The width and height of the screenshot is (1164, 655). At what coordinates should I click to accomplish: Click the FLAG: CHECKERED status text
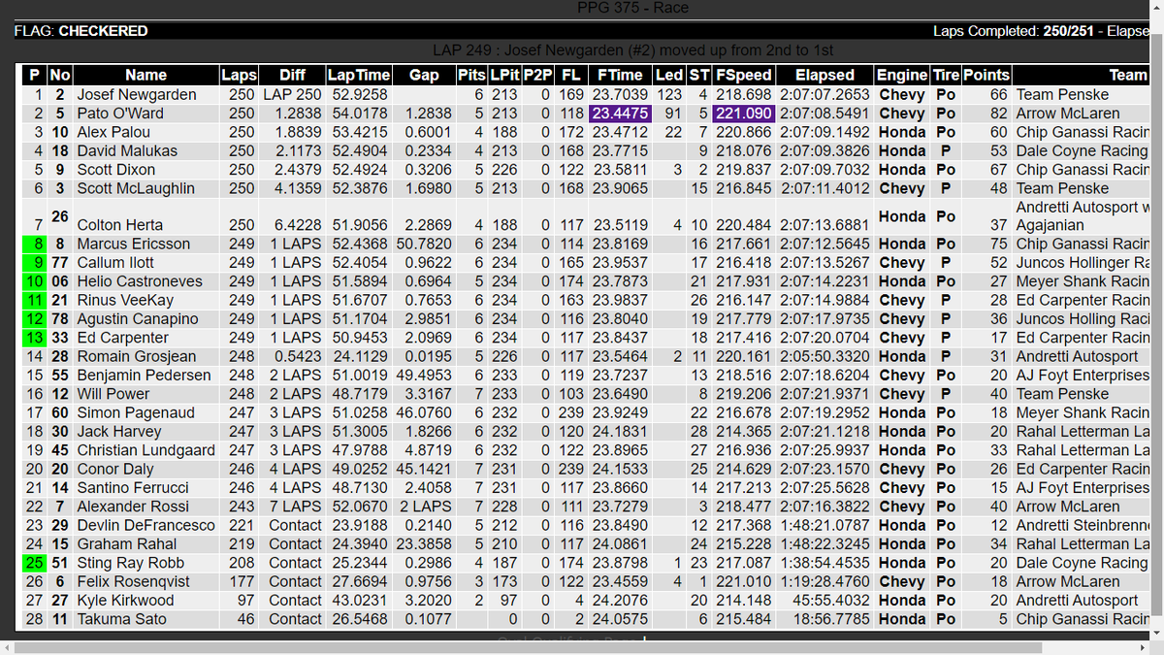tap(81, 31)
